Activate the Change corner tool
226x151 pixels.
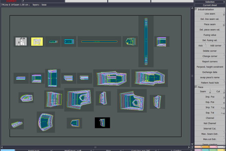[x=210, y=56]
